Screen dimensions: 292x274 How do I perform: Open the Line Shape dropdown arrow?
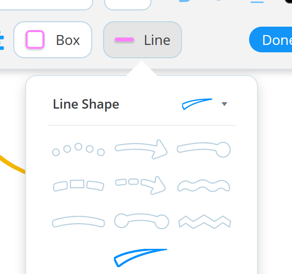(x=224, y=104)
